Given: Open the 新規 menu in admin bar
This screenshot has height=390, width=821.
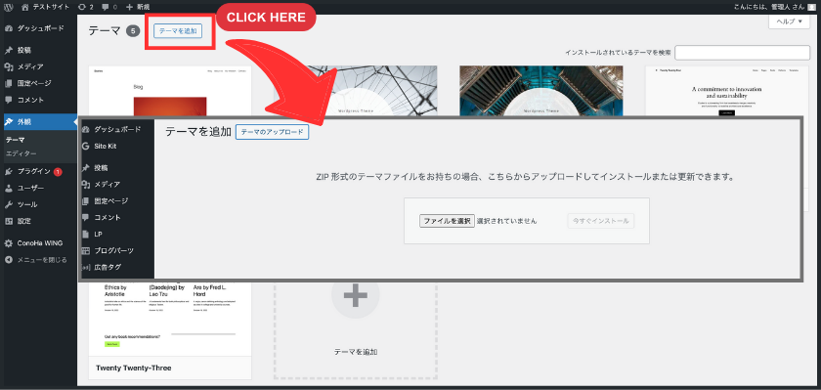Looking at the screenshot, I should 138,7.
